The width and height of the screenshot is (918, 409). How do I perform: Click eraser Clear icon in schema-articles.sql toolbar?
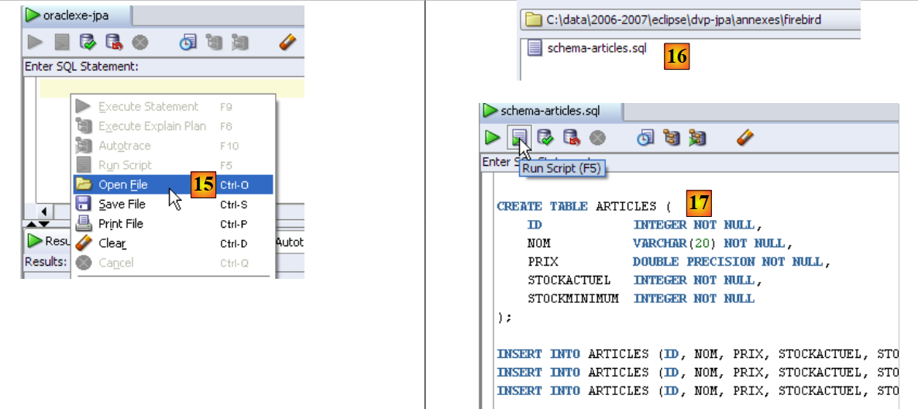pyautogui.click(x=744, y=138)
